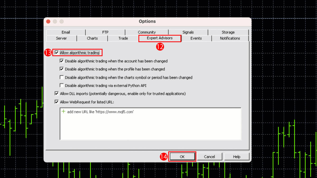The image size is (317, 178).
Task: Click 'add new URL like' entry text
Action: click(100, 112)
